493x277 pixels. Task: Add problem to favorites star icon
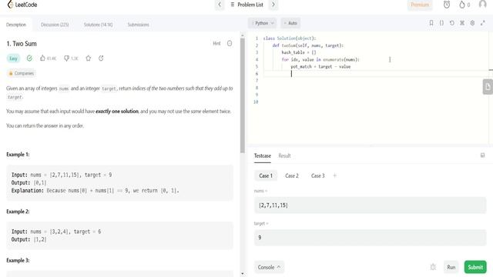(89, 58)
